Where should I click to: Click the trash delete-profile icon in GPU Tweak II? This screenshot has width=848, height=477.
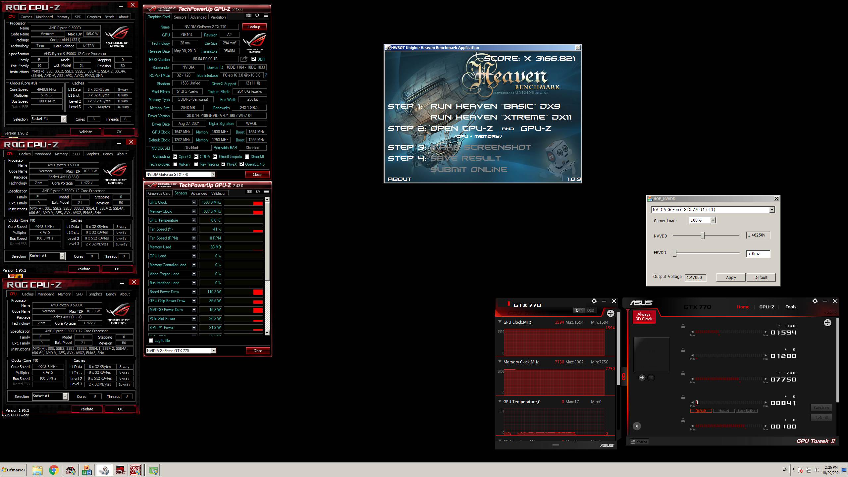651,378
